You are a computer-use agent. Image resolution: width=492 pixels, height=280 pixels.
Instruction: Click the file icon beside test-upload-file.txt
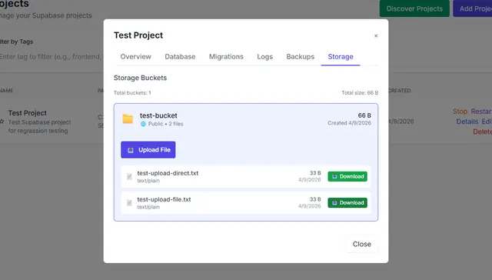coord(129,203)
